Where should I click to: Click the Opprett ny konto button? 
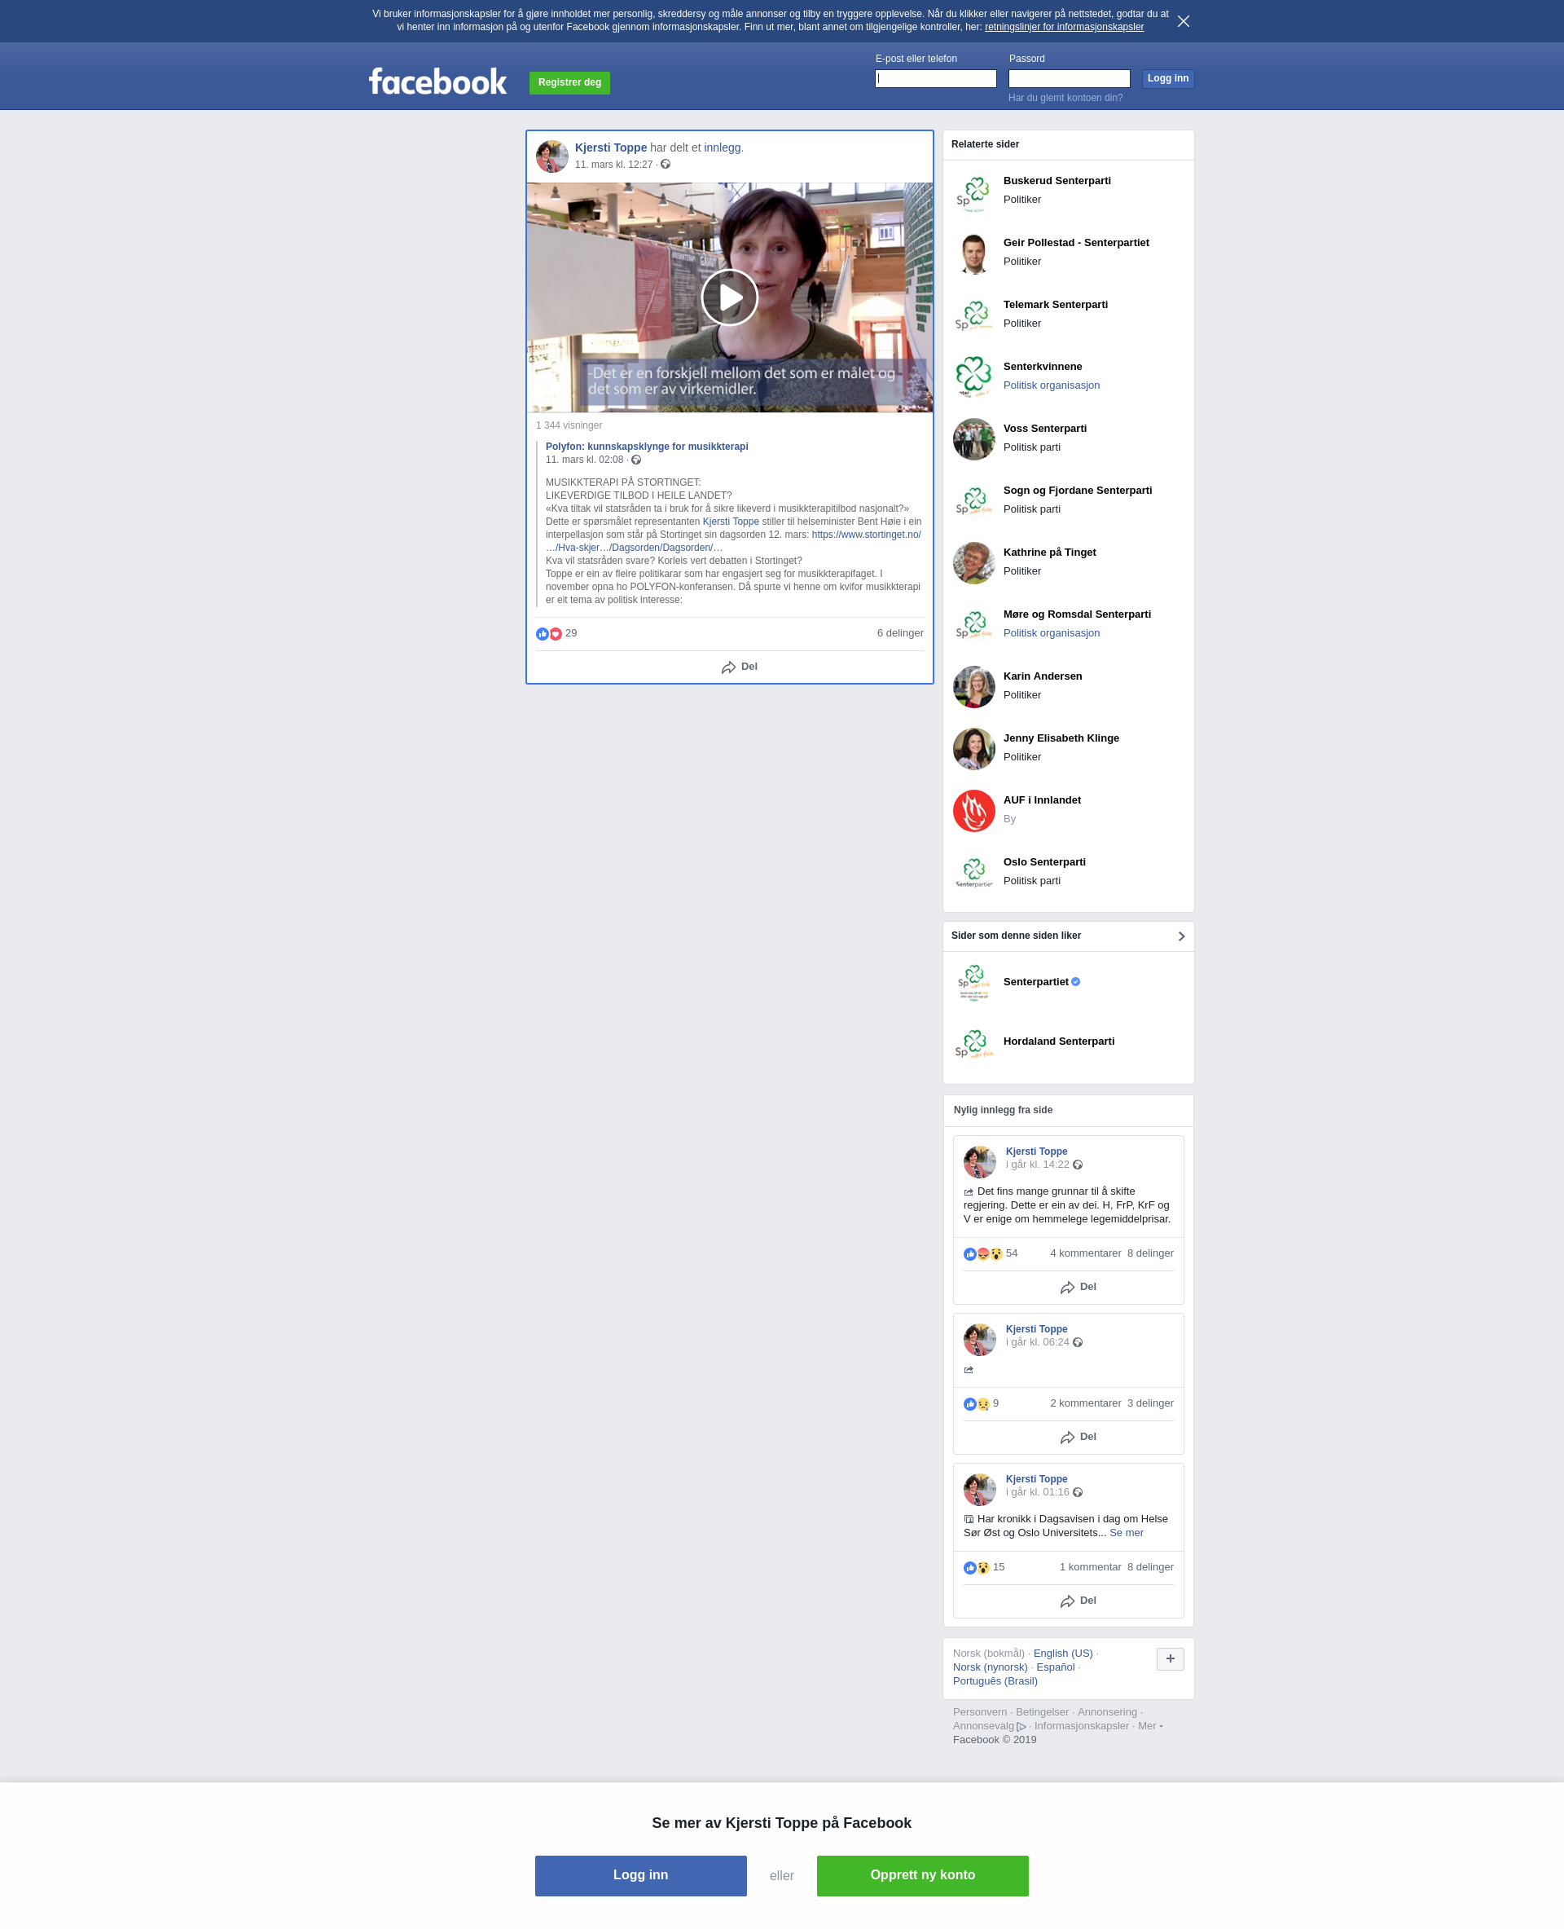pos(923,1876)
